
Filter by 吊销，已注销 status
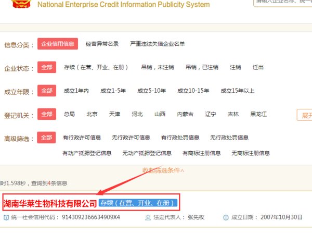coord(202,67)
